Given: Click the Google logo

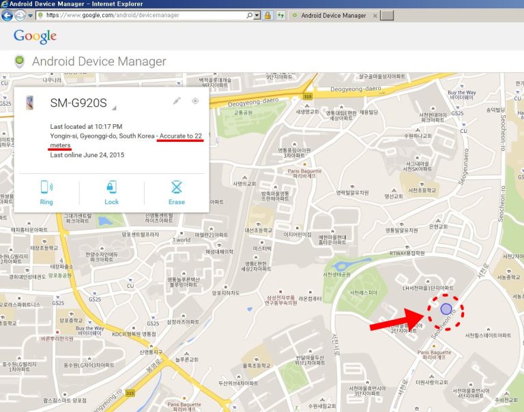Looking at the screenshot, I should 35,36.
